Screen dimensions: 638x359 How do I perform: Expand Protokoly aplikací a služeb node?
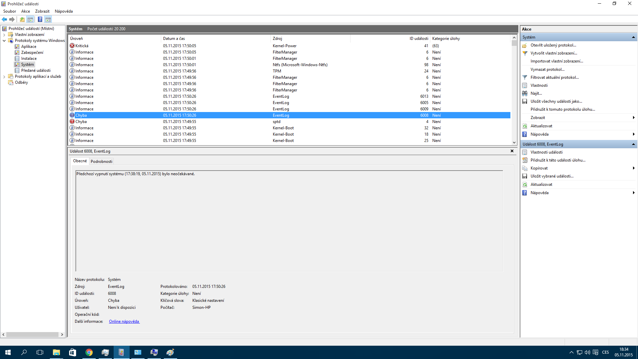pyautogui.click(x=4, y=76)
